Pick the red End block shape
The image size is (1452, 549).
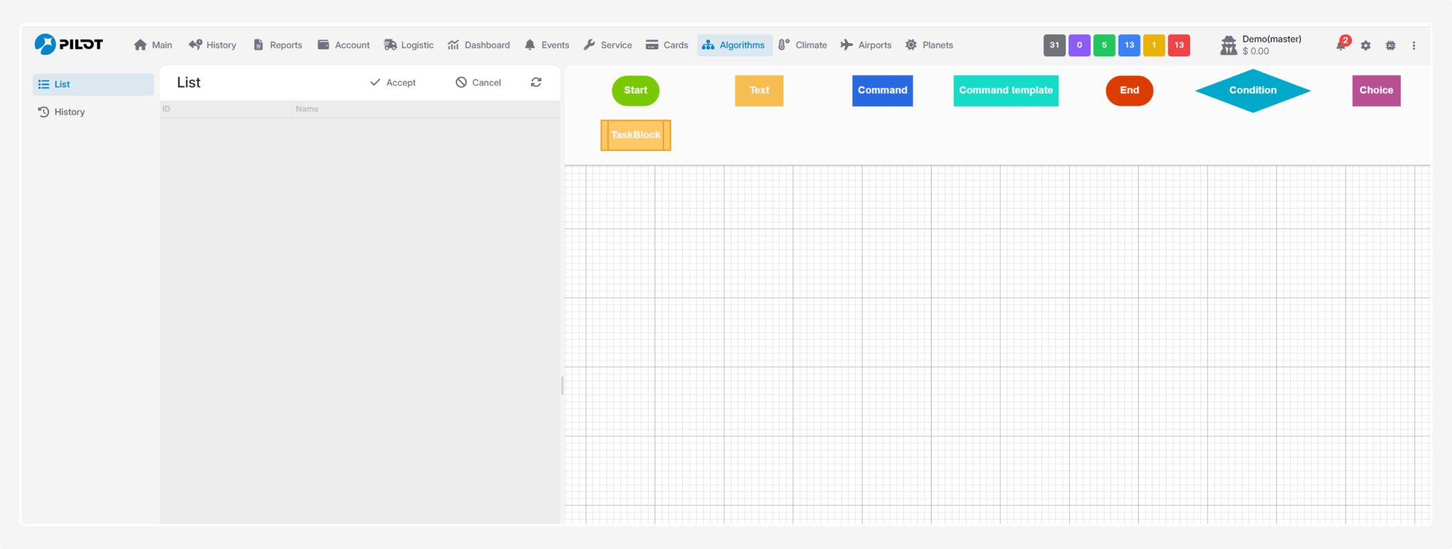1129,90
